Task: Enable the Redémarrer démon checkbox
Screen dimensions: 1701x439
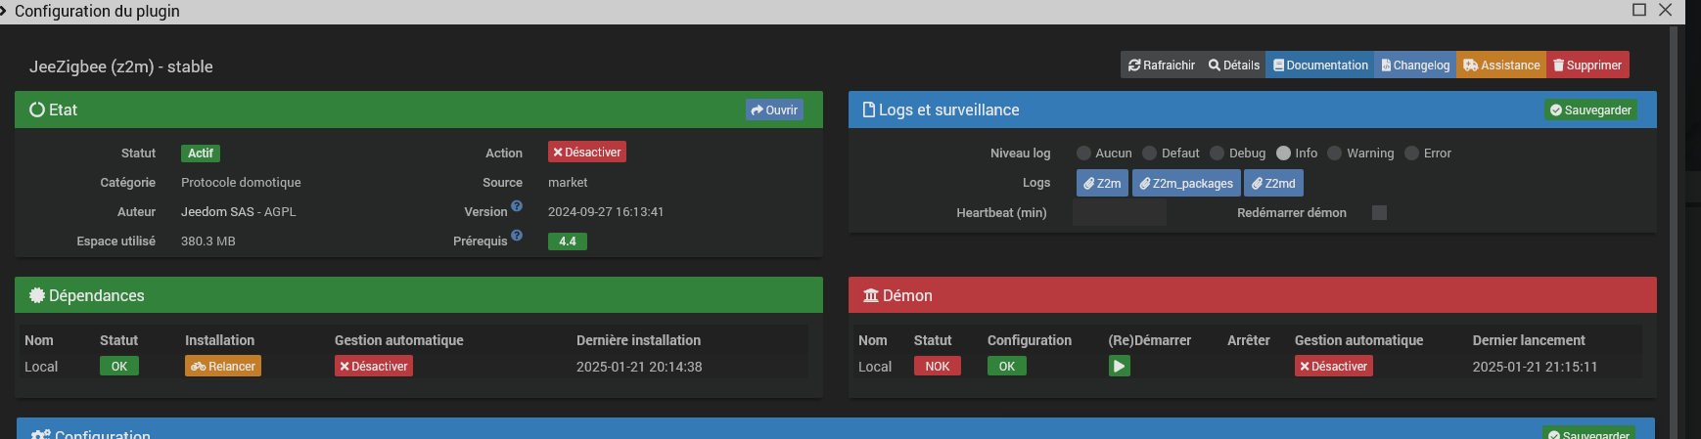Action: [1379, 213]
